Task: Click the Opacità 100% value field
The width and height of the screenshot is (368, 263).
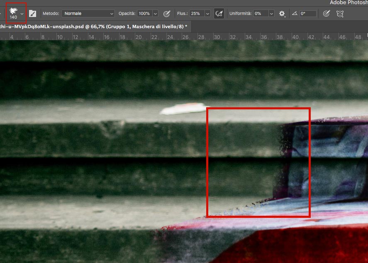Action: (144, 14)
